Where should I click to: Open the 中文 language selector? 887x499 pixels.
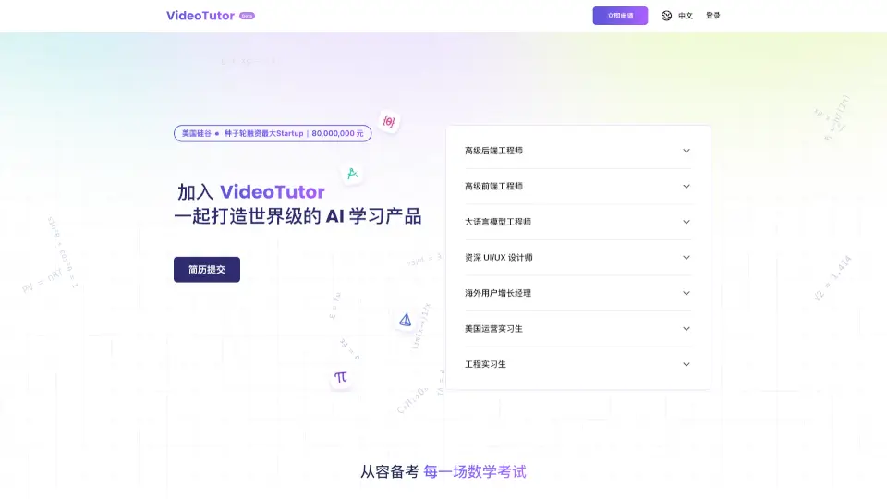click(685, 16)
